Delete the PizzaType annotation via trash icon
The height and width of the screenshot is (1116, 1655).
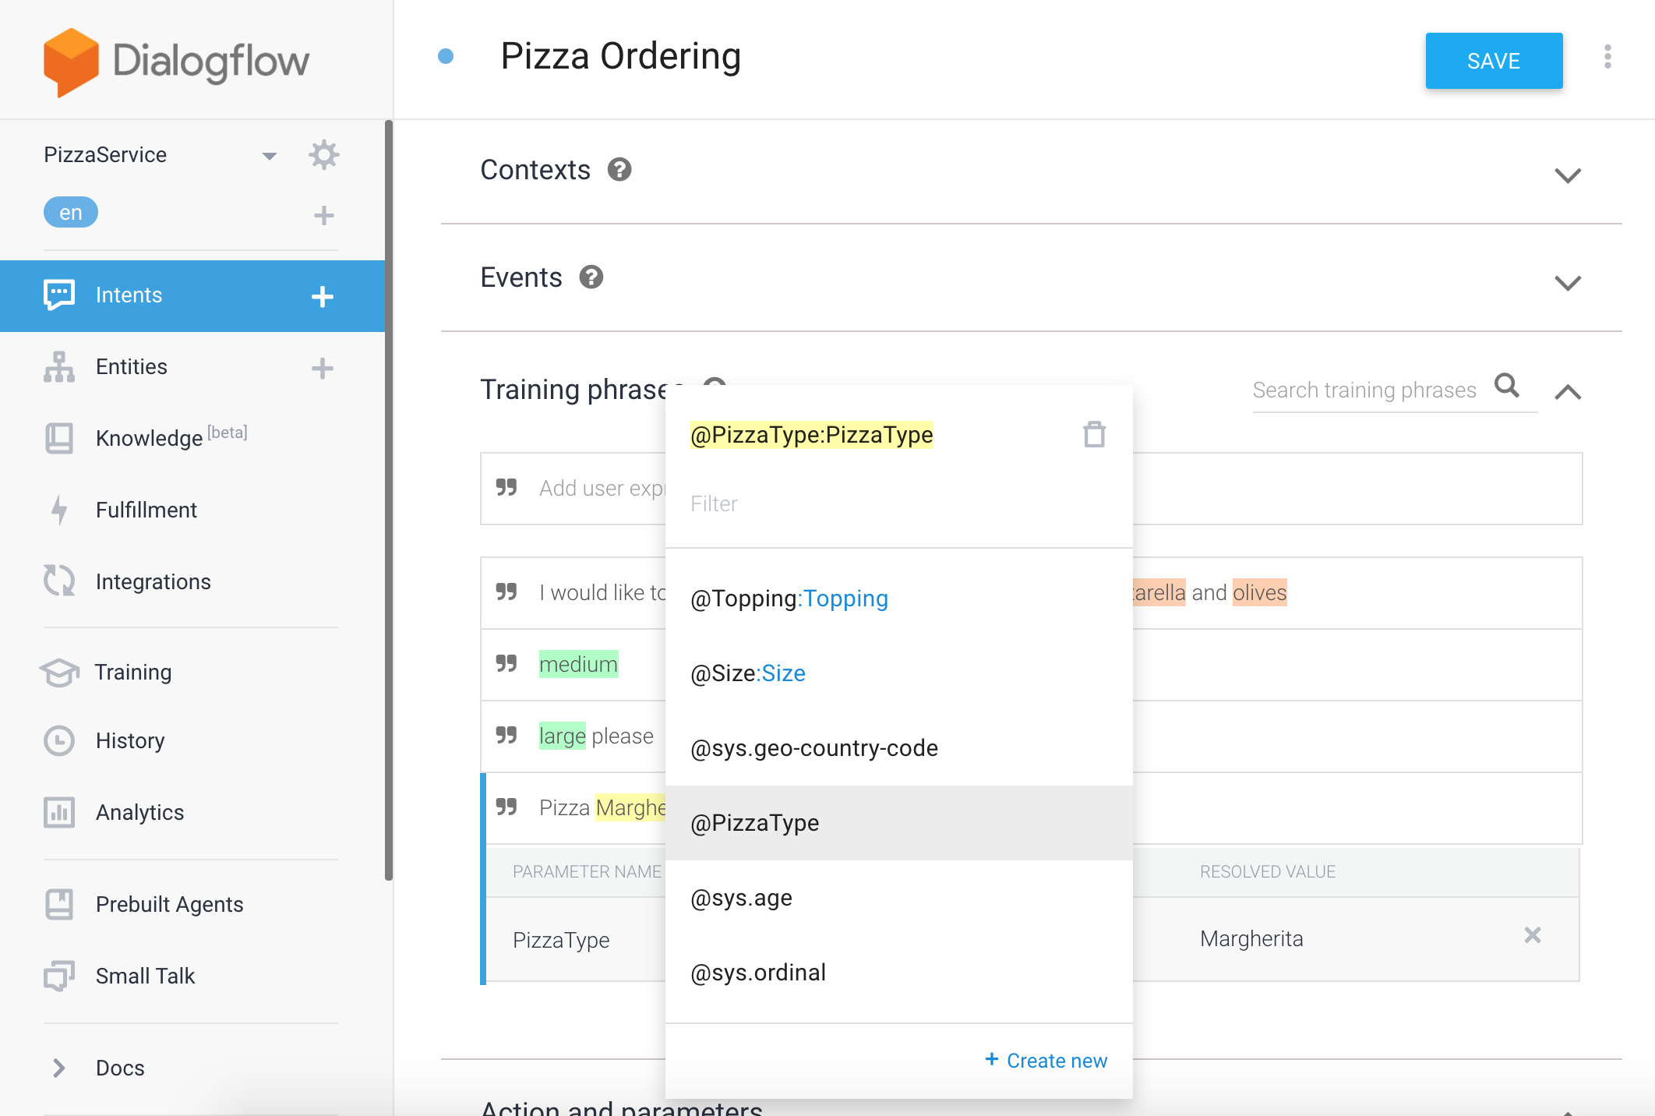[1095, 434]
